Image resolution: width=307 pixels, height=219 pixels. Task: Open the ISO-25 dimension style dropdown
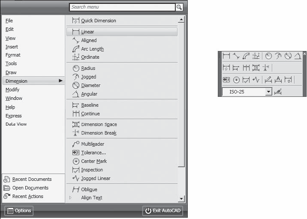[x=247, y=92]
